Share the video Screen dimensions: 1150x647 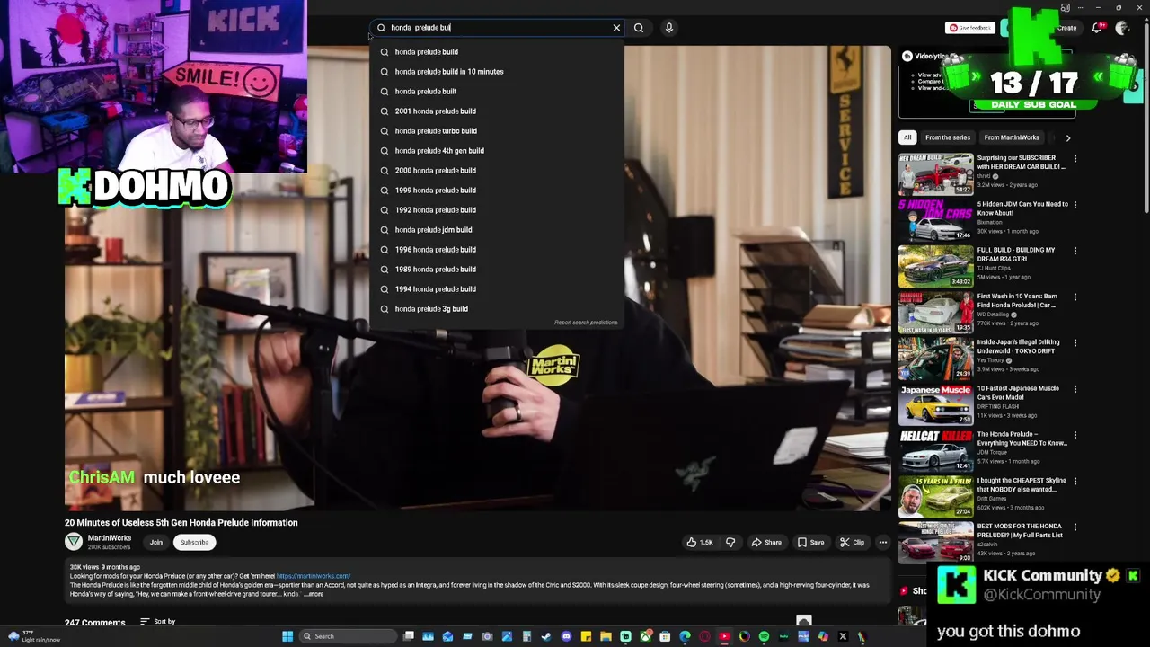(766, 543)
